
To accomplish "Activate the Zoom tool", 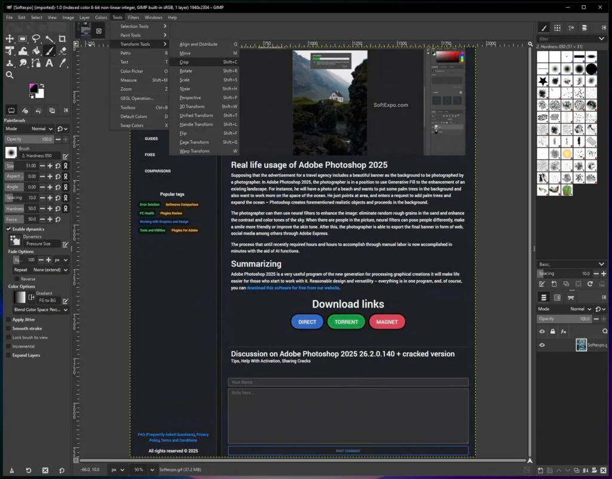I will pyautogui.click(x=10, y=75).
